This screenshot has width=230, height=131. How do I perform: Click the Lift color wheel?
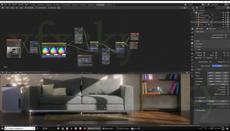coord(45,51)
